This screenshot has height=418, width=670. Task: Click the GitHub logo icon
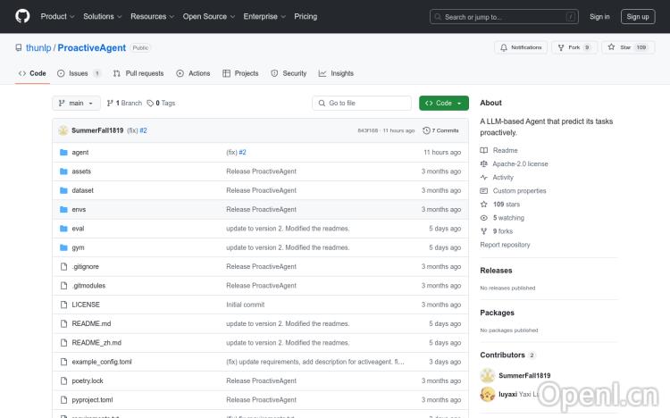[x=22, y=16]
